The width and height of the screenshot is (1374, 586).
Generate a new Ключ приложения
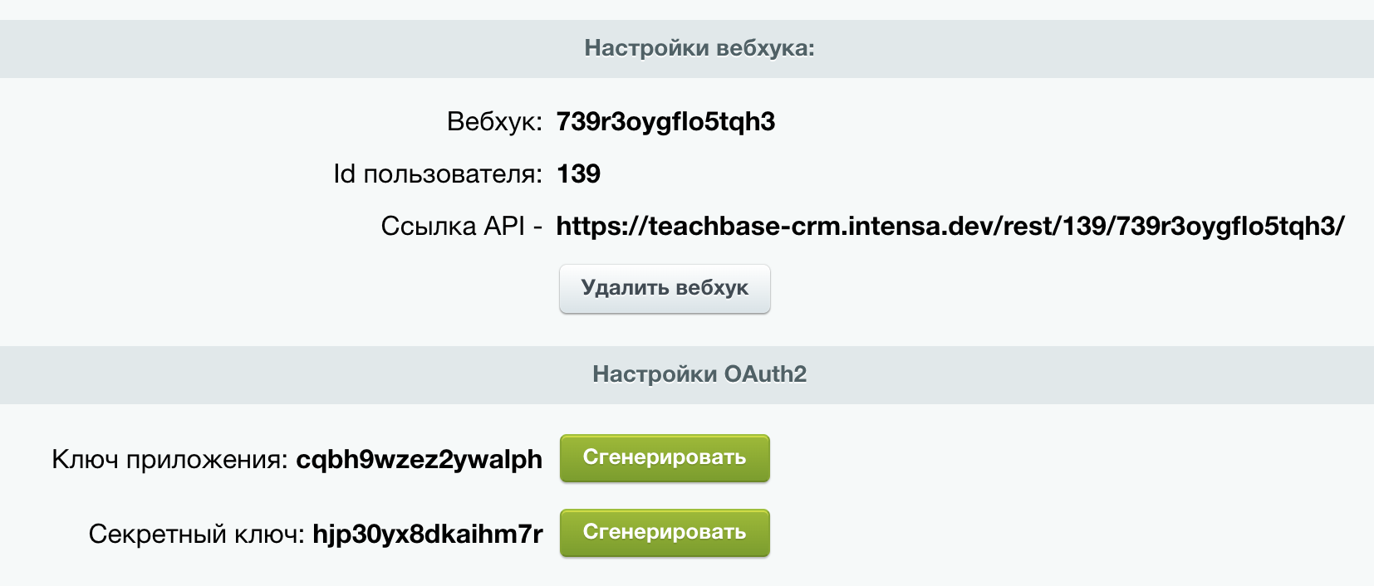pyautogui.click(x=665, y=458)
